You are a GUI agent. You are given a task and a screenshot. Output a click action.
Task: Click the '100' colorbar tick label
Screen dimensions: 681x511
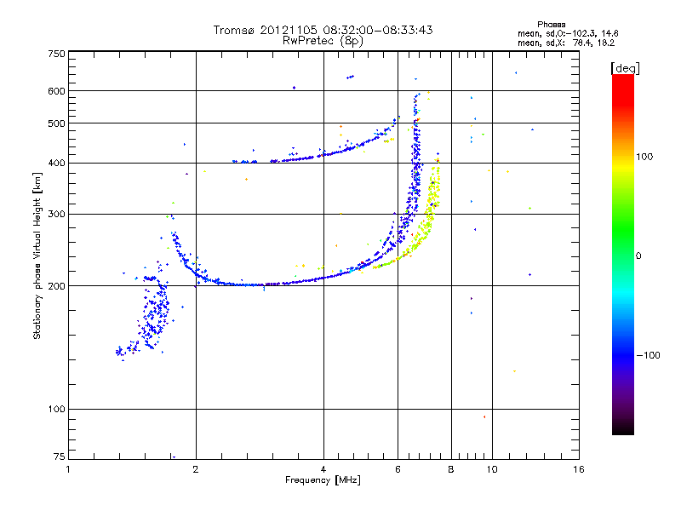pos(644,157)
